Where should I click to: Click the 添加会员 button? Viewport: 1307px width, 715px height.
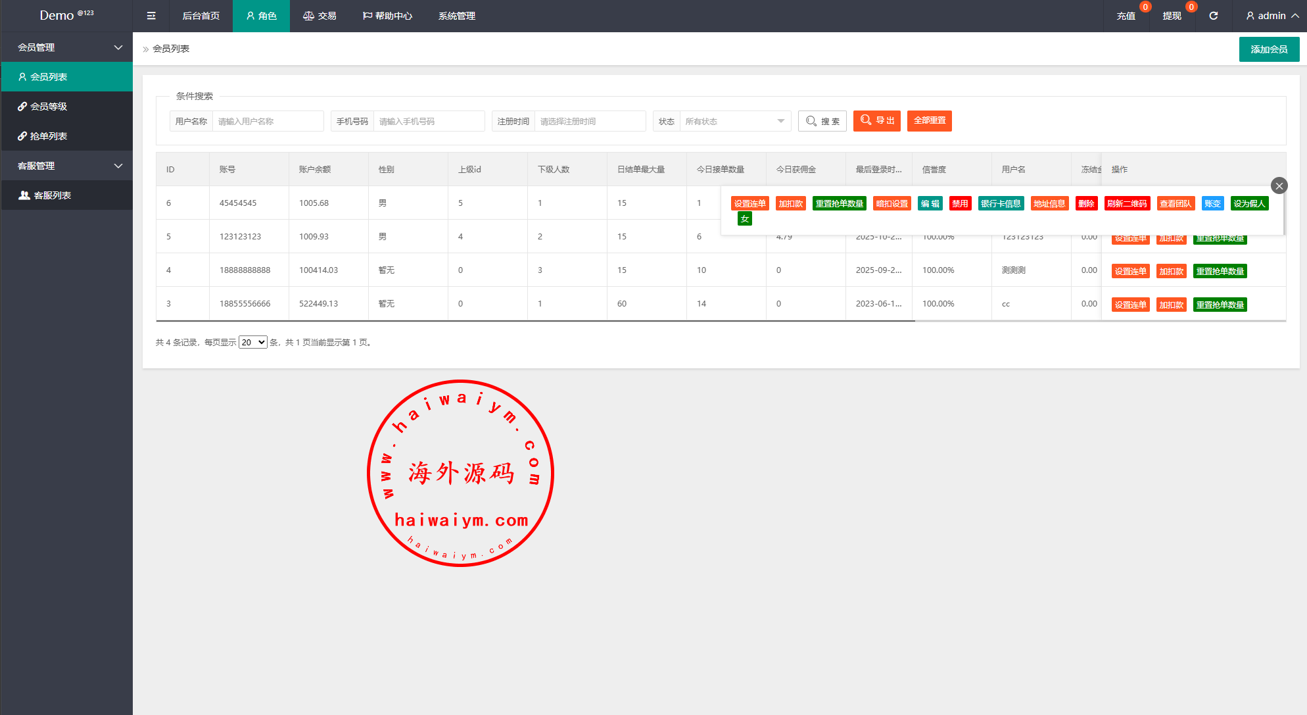point(1268,49)
